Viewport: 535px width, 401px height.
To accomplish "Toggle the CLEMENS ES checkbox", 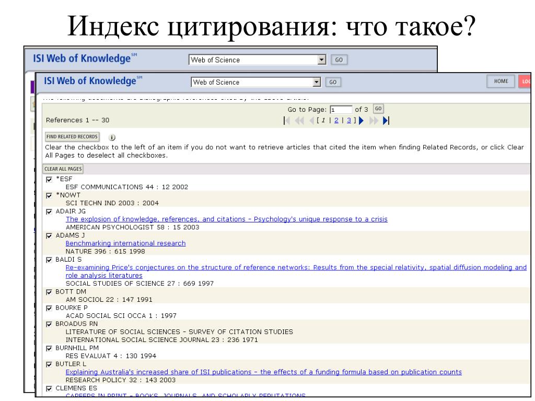I will tap(49, 388).
